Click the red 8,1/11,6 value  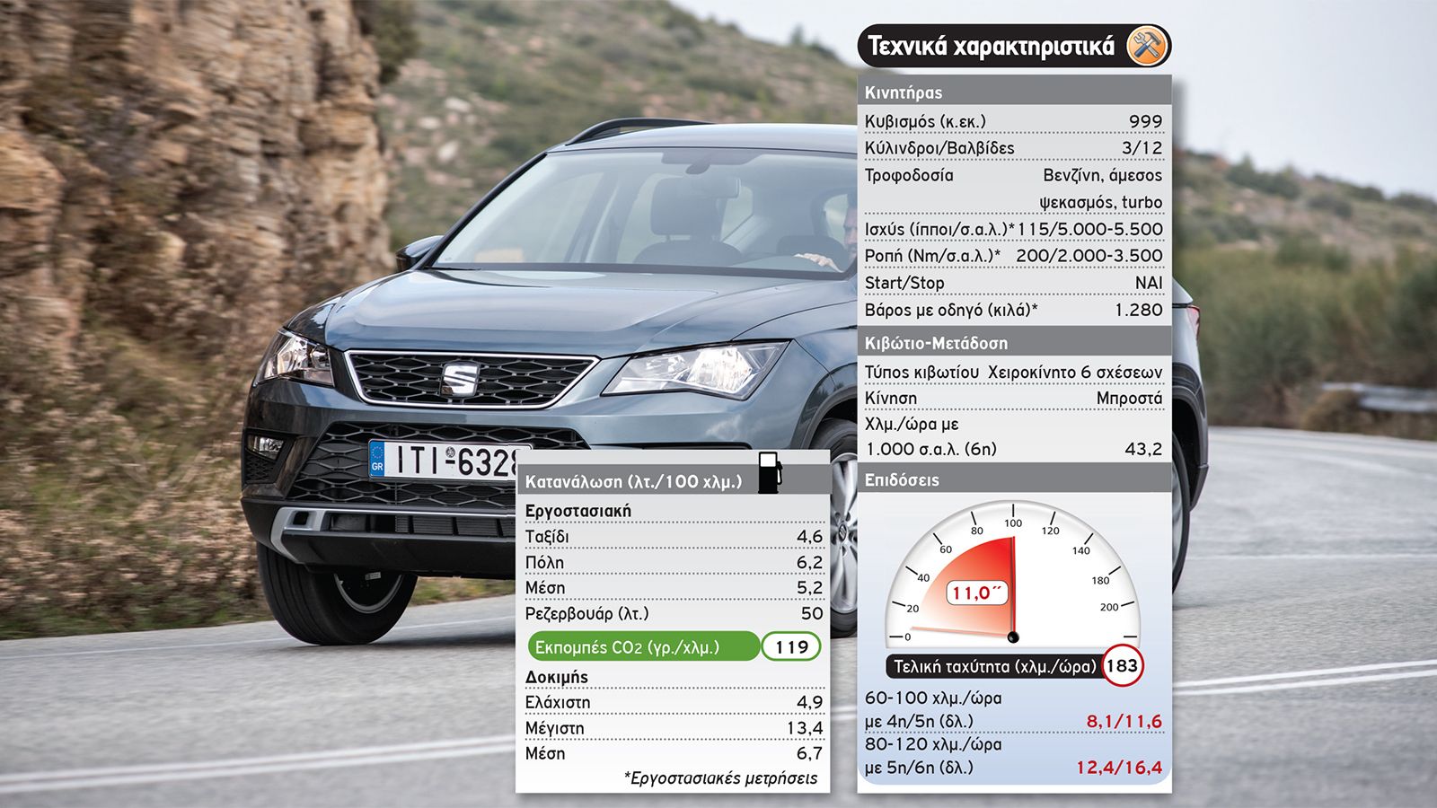(1124, 721)
